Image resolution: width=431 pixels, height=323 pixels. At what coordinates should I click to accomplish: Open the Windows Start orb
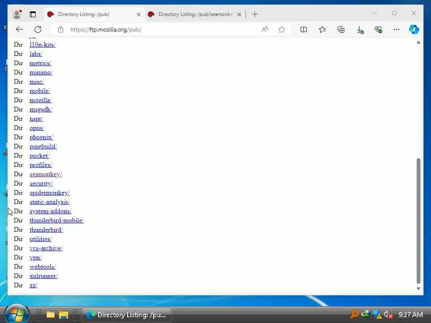(16, 314)
